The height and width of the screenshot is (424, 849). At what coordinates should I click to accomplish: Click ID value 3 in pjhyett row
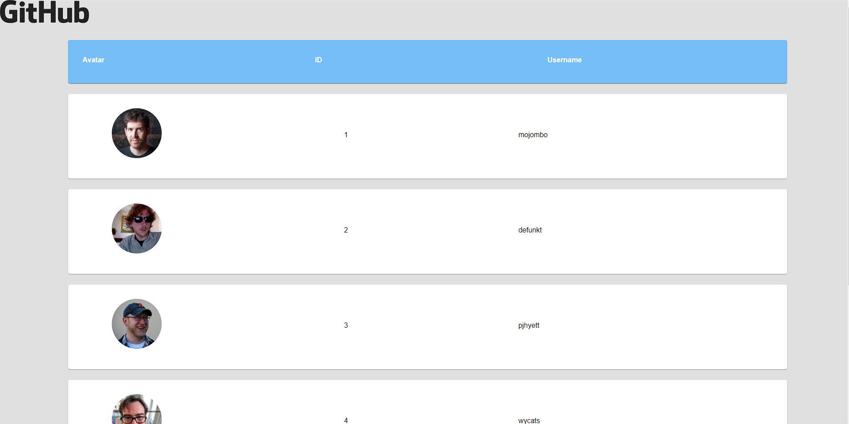click(x=346, y=325)
